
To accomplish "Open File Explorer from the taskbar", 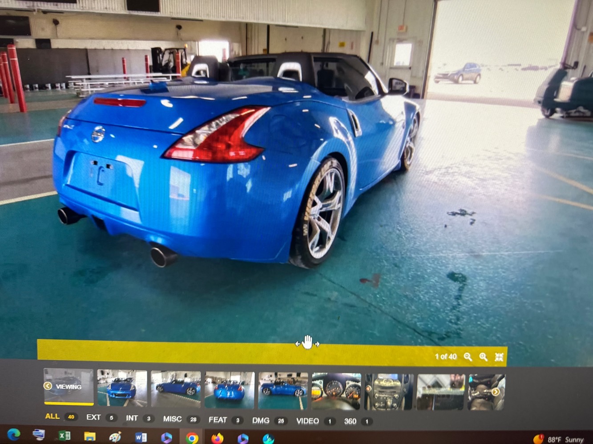I will 90,436.
